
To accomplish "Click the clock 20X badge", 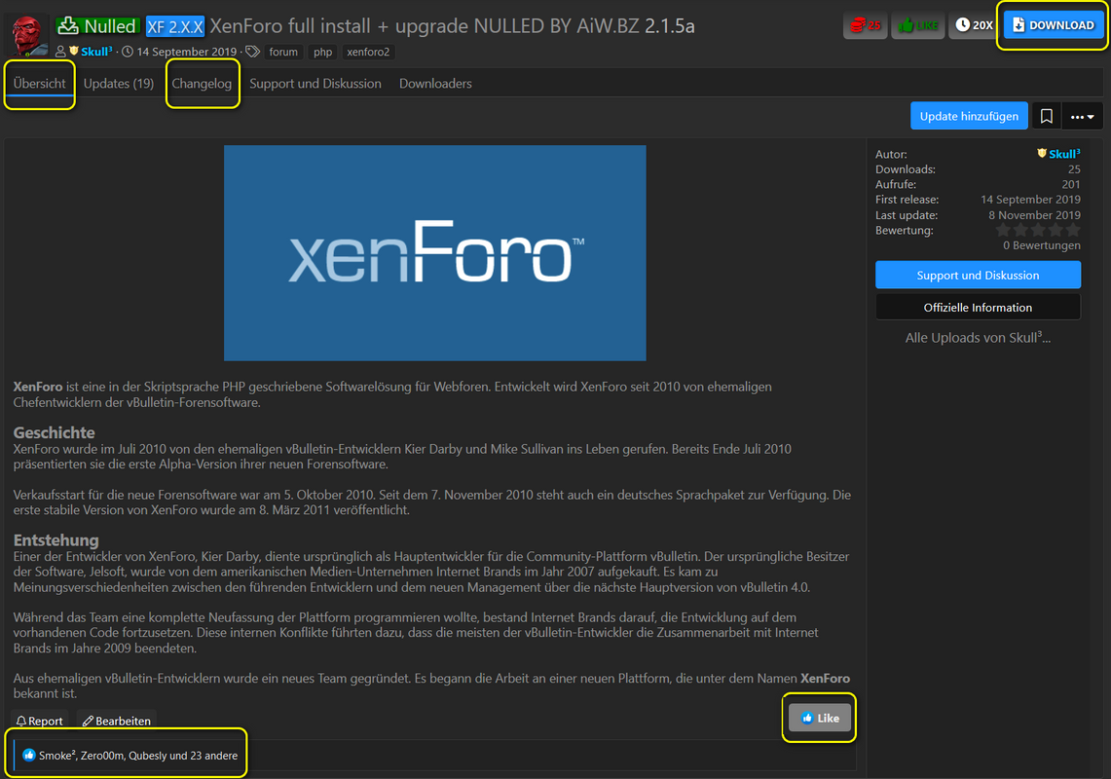I will pyautogui.click(x=975, y=25).
